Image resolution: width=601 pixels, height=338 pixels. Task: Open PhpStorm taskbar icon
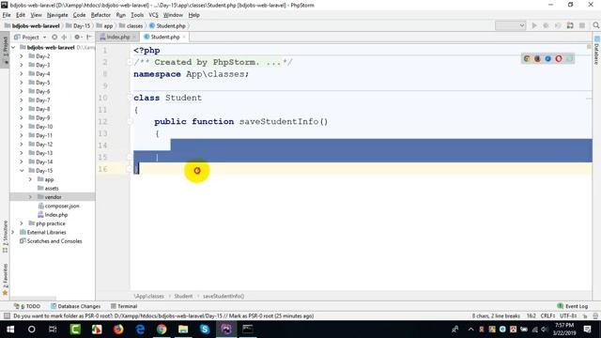[x=226, y=330]
